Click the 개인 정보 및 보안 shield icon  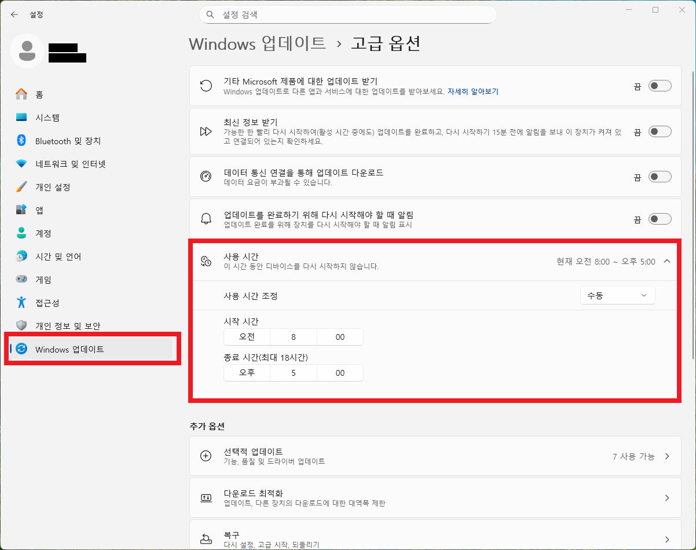tap(21, 326)
